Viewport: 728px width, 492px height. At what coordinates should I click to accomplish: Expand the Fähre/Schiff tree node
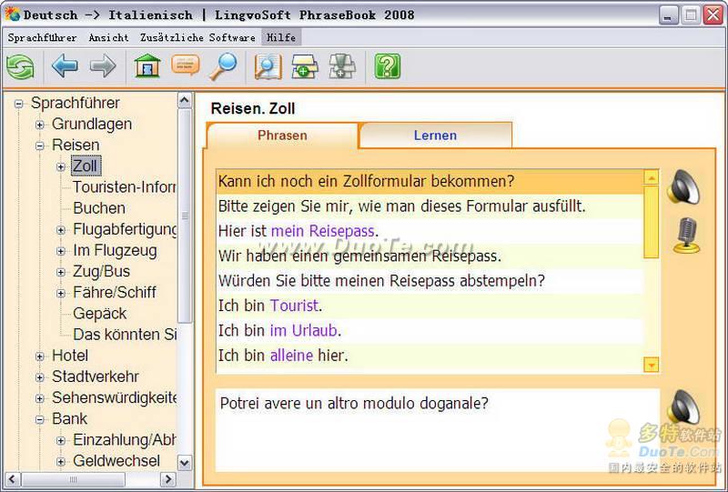tap(61, 293)
